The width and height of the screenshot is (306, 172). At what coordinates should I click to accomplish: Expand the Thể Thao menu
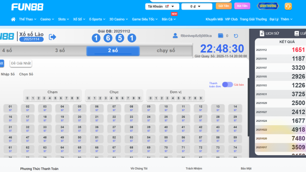pos(27,19)
